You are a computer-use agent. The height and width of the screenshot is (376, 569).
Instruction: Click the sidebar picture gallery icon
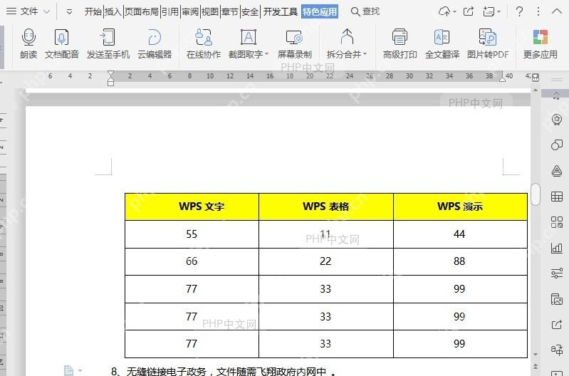(557, 299)
